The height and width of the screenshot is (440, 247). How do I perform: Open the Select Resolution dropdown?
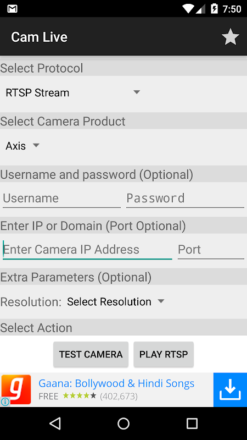[x=116, y=301]
